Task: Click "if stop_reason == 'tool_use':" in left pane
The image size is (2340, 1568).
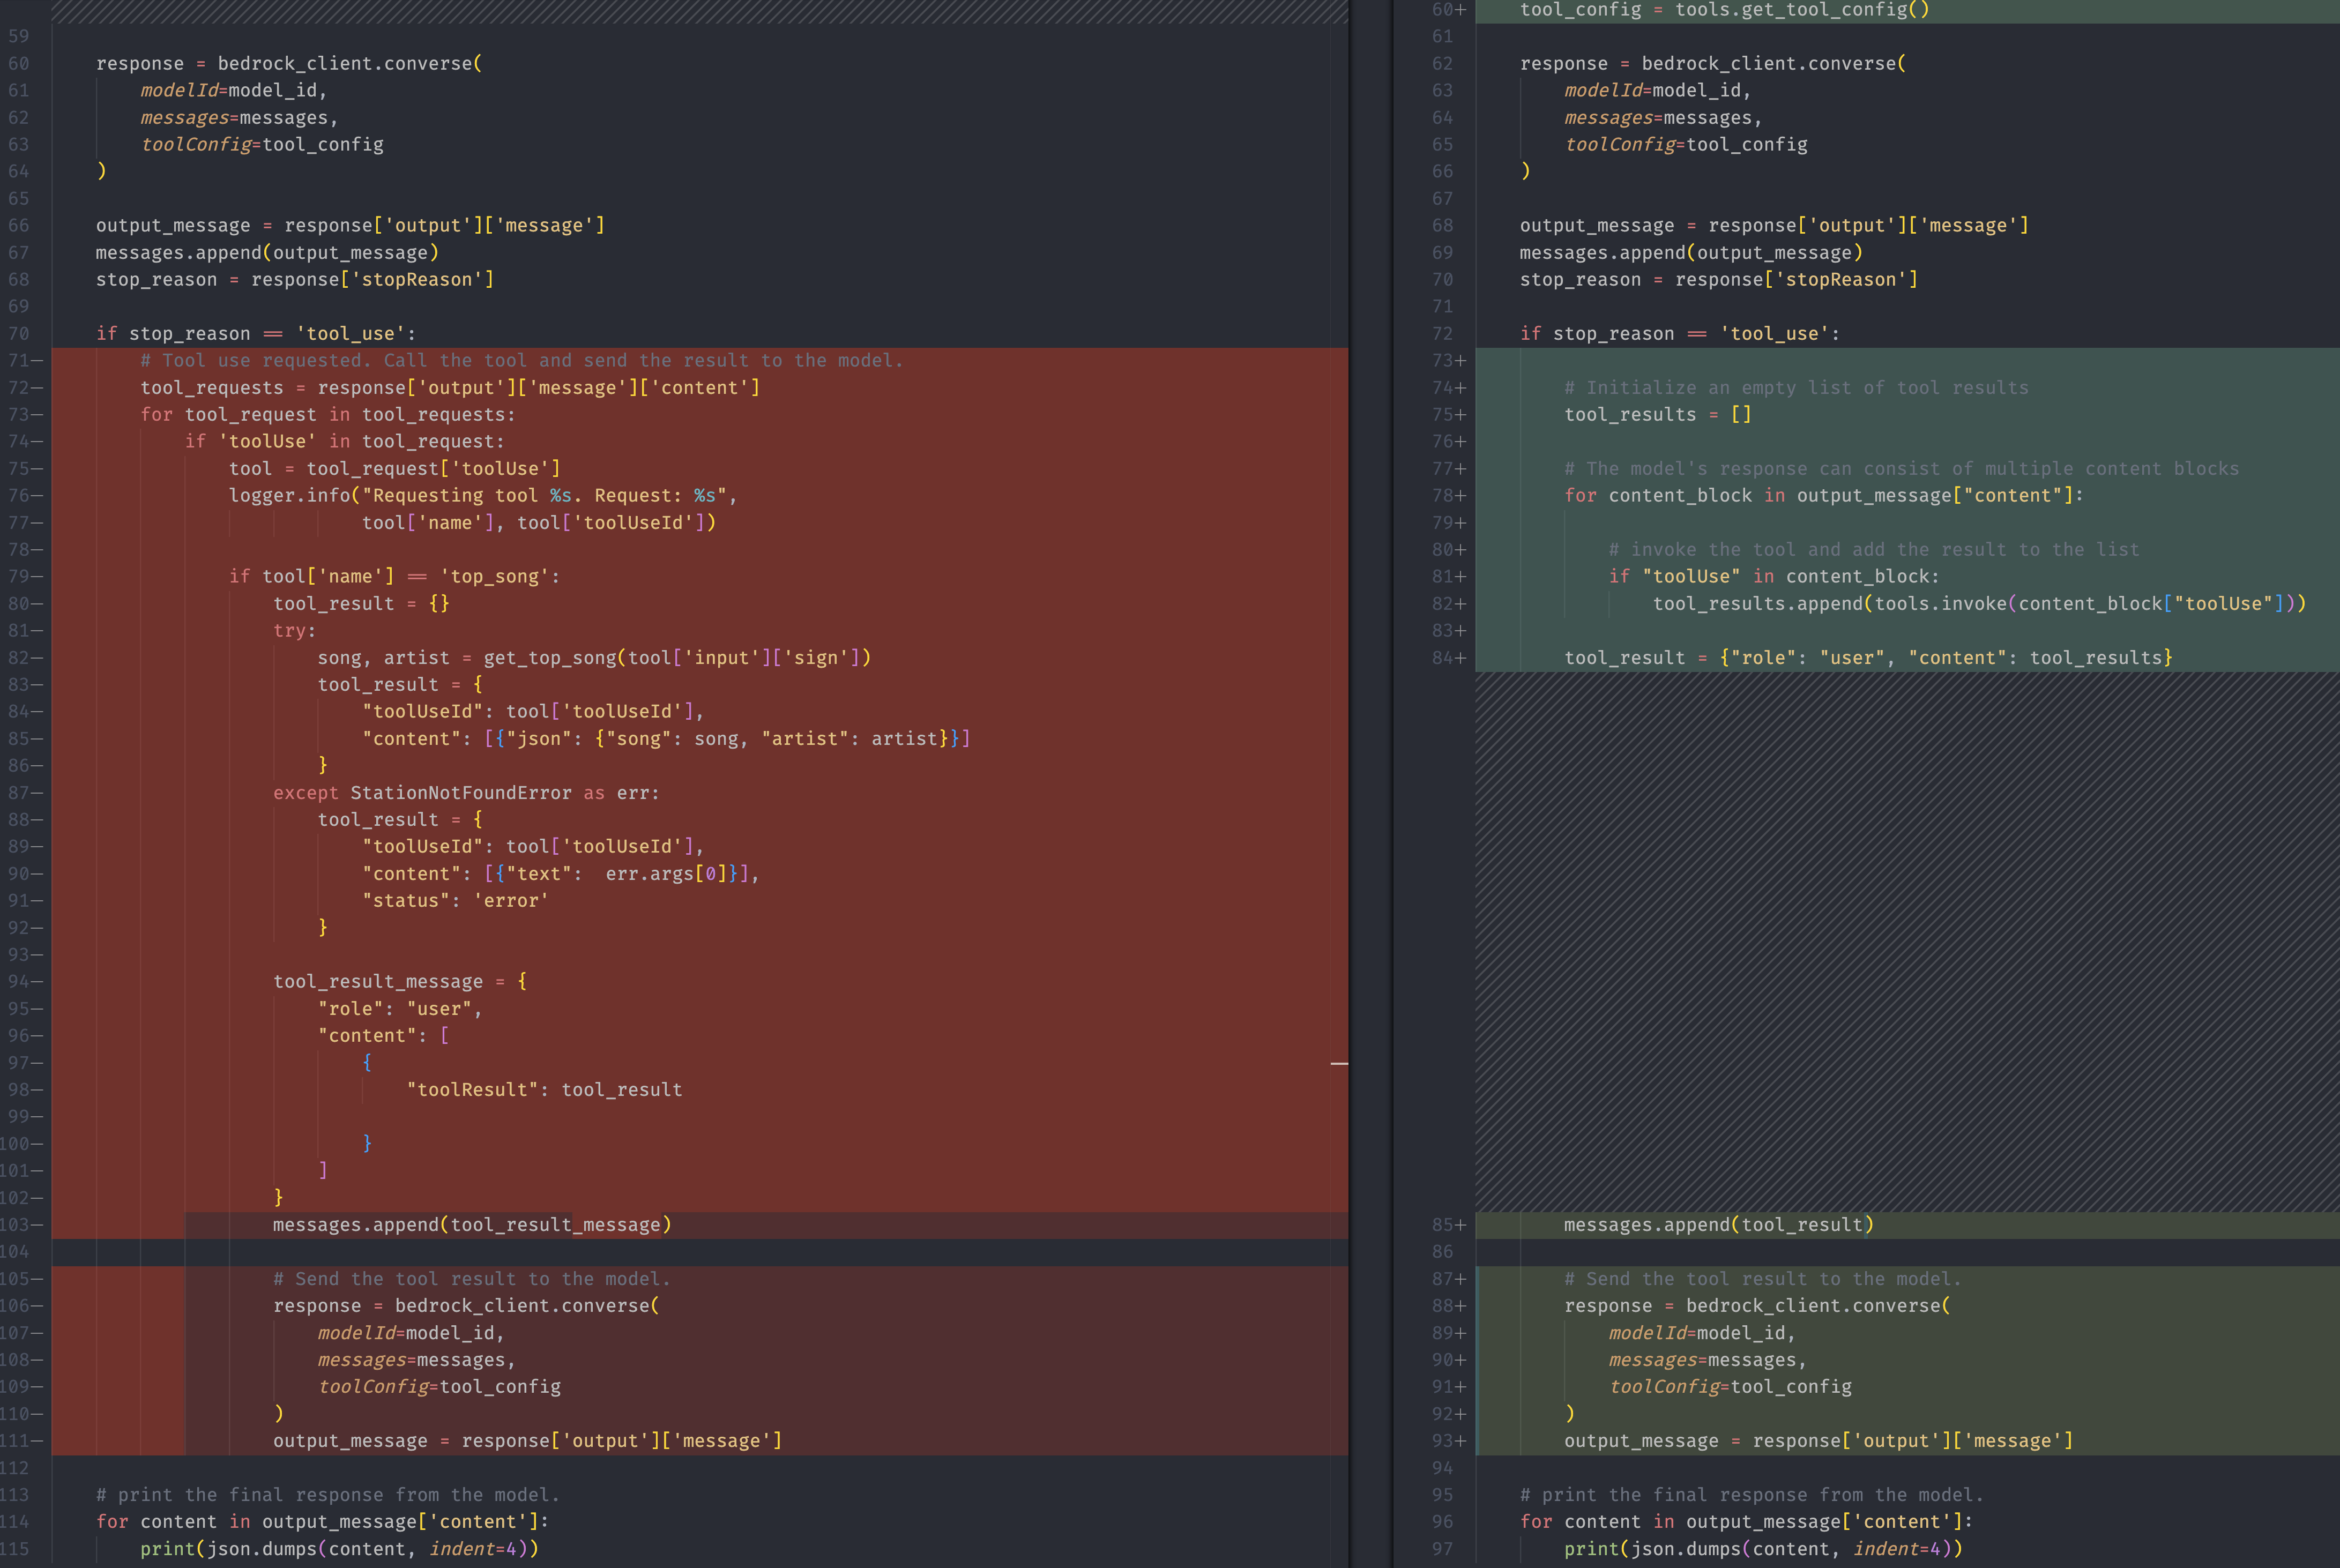Action: click(256, 334)
